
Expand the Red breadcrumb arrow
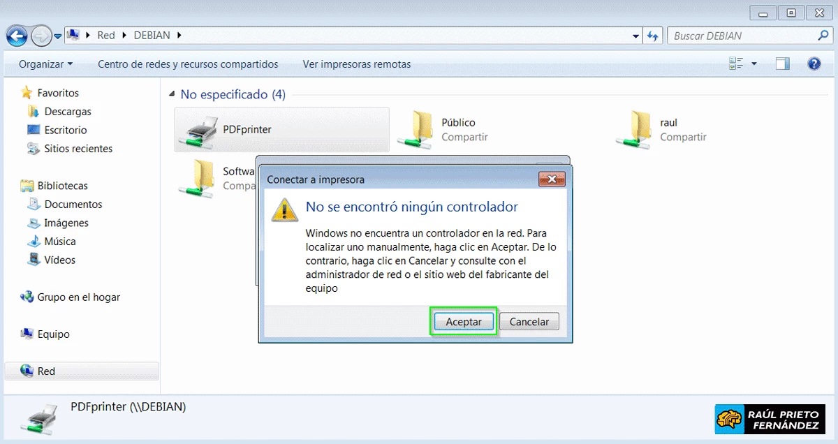tap(123, 35)
